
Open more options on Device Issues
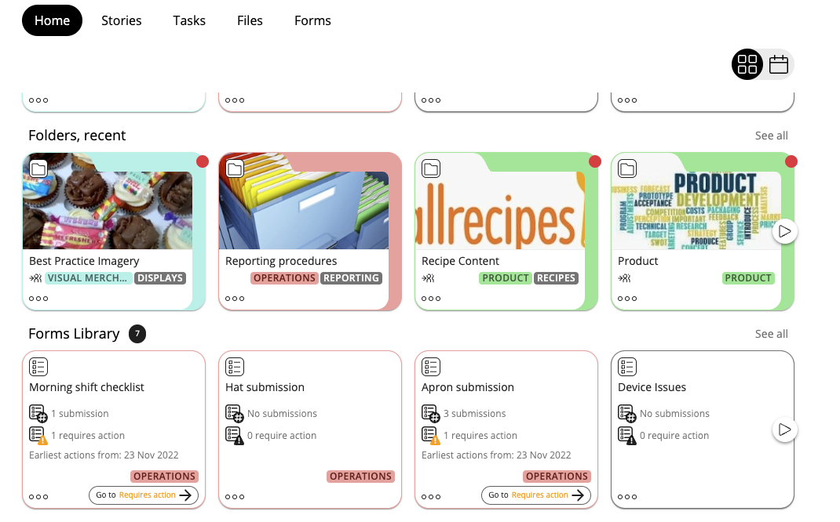click(626, 497)
